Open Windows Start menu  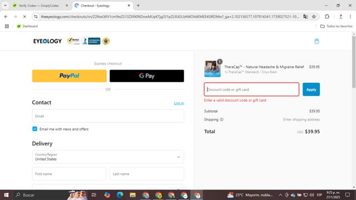[6, 195]
